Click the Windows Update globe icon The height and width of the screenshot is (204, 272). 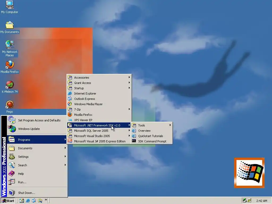click(x=12, y=129)
